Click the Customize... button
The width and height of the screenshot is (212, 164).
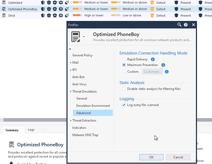tap(152, 72)
